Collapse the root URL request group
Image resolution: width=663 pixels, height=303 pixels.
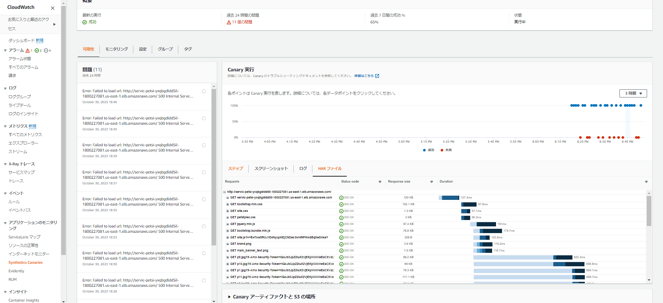pyautogui.click(x=224, y=192)
